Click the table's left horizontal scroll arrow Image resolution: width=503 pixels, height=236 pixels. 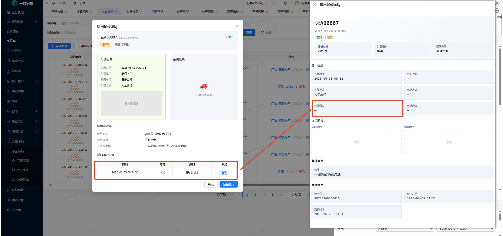click(50, 185)
